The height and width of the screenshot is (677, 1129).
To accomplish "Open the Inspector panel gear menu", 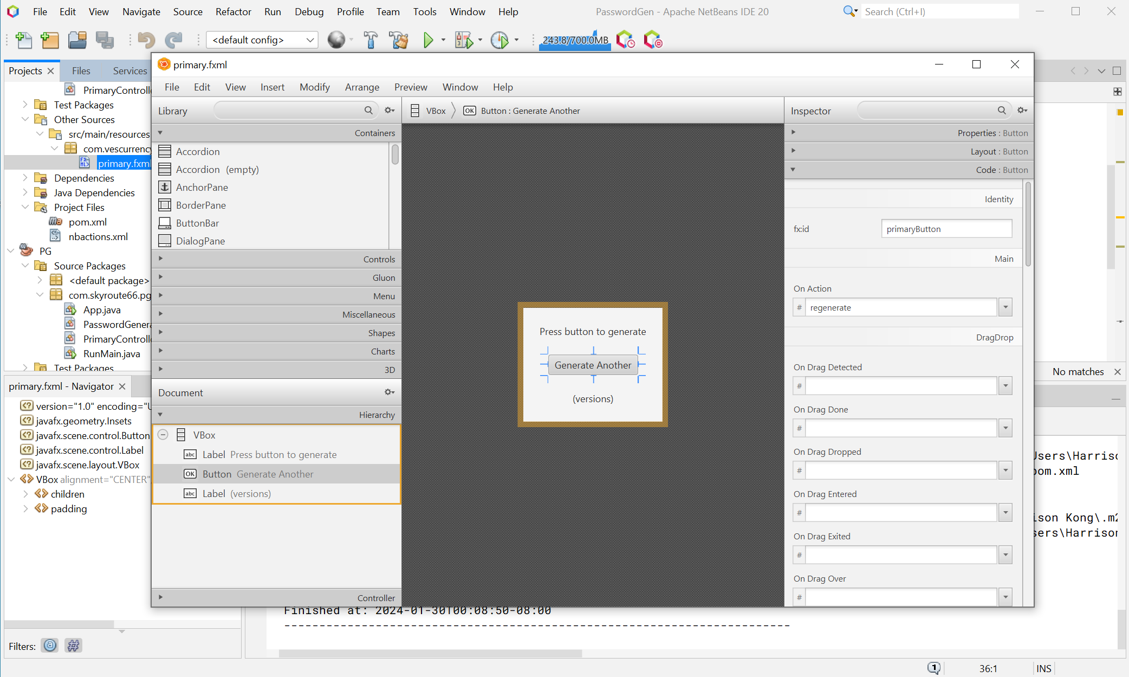I will [x=1022, y=111].
